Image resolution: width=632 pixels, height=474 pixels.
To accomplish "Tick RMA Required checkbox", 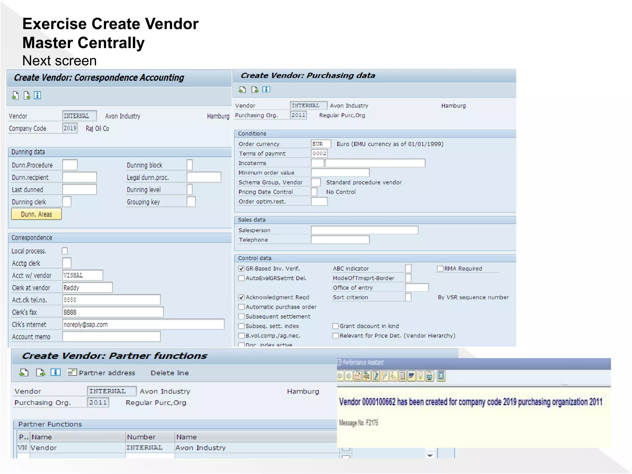I will click(x=440, y=268).
